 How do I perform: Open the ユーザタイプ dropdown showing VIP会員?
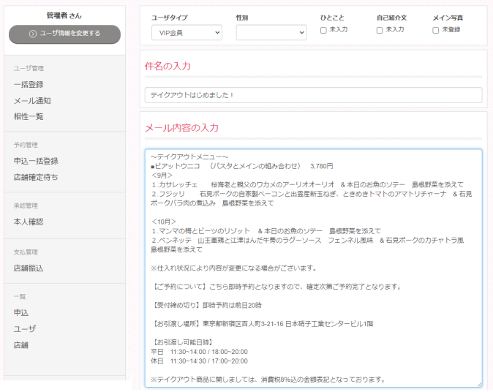187,32
